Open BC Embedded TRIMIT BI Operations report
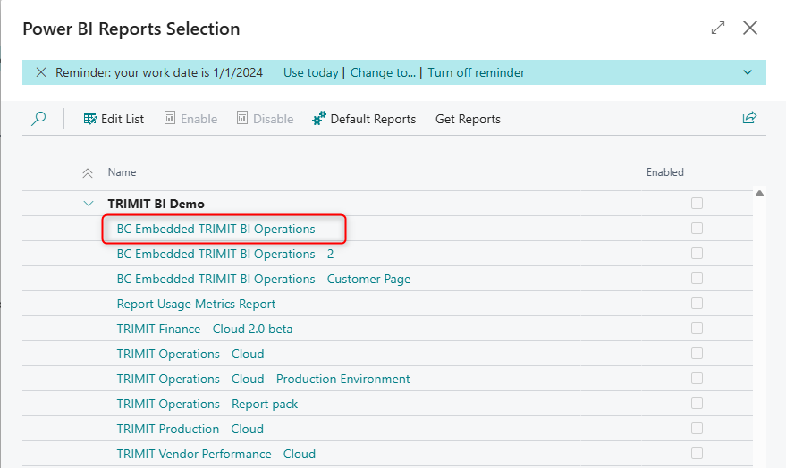 tap(216, 229)
